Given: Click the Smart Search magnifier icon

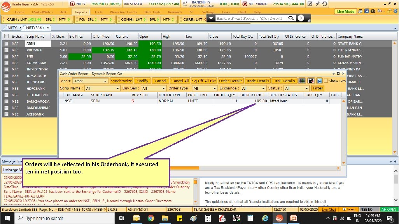Looking at the screenshot, I should click(291, 18).
